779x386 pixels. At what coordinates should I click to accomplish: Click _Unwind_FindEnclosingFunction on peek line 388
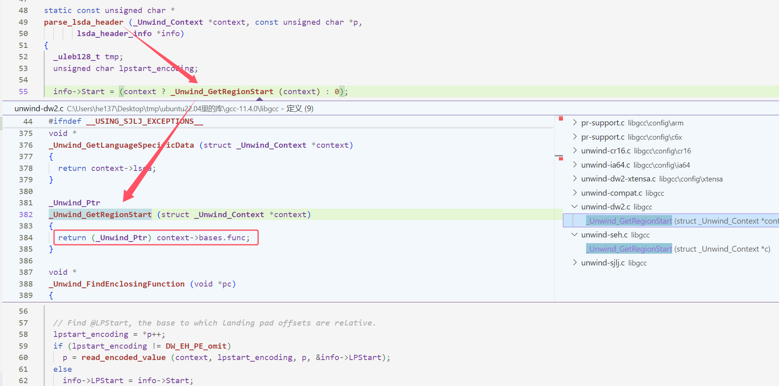[117, 284]
